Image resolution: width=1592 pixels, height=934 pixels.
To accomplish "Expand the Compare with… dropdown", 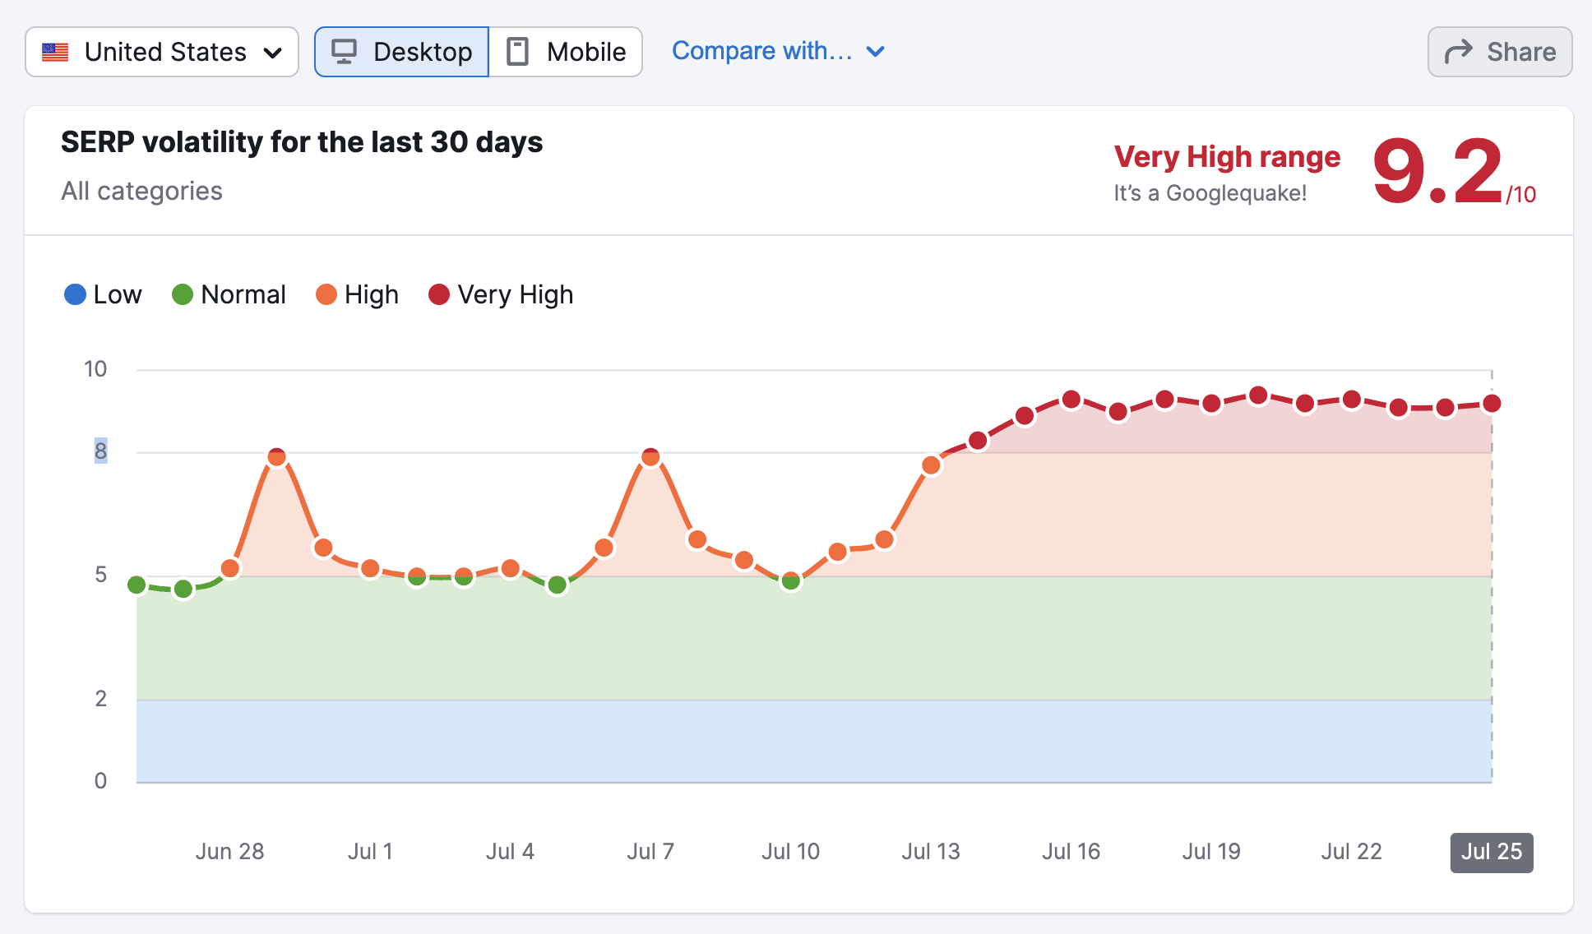I will click(761, 51).
